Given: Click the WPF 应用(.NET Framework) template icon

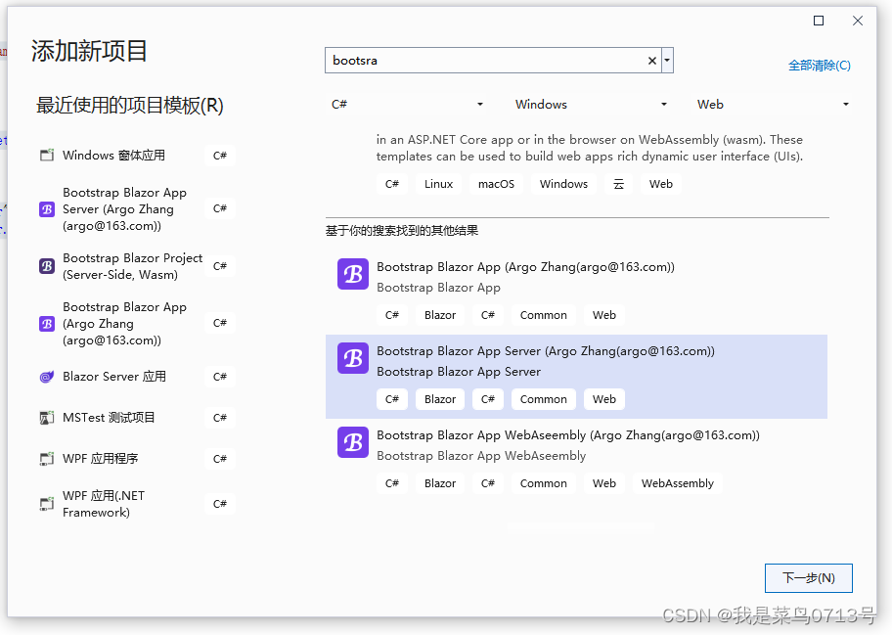Looking at the screenshot, I should tap(46, 503).
